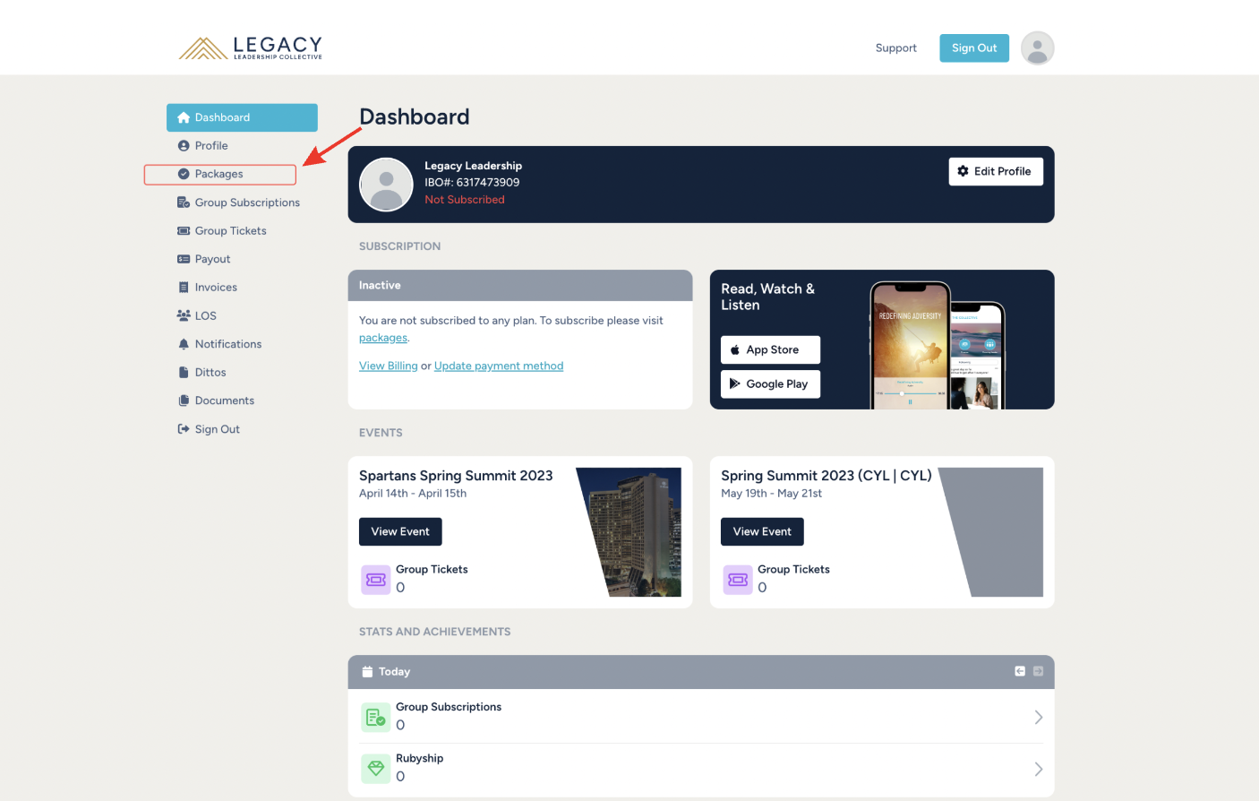Go to next day in Today panel
Viewport: 1259px width, 801px height.
[x=1038, y=671]
